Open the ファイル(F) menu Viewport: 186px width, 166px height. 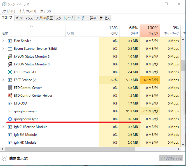(8, 11)
